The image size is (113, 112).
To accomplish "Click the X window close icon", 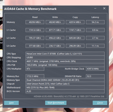I will coord(104,8).
